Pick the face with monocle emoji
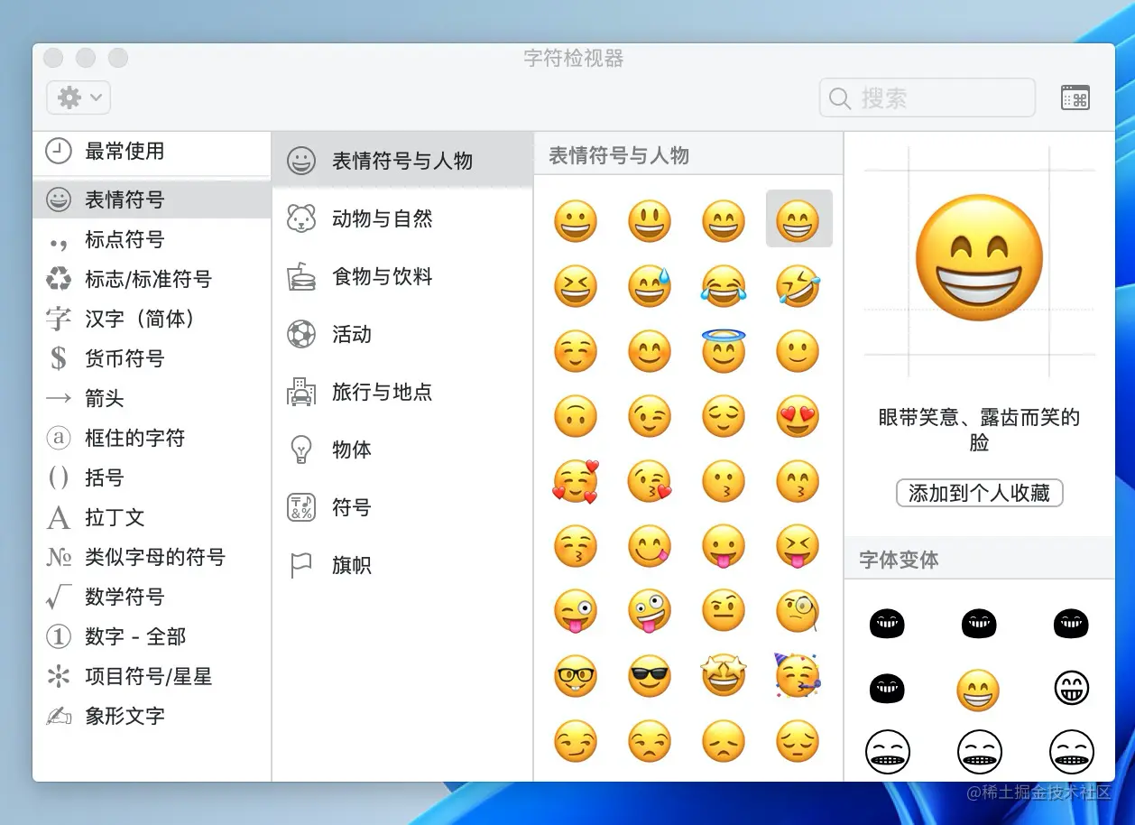This screenshot has width=1135, height=825. click(x=798, y=611)
